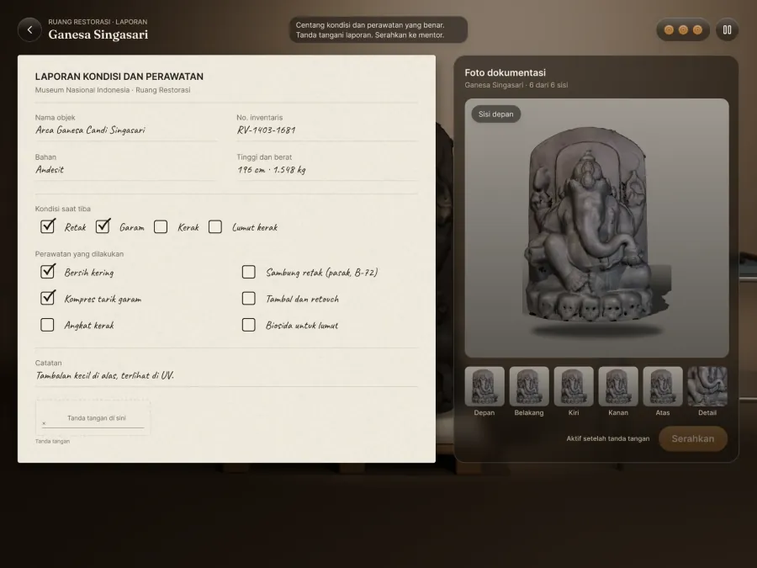Show the Kiri side photo

(574, 386)
